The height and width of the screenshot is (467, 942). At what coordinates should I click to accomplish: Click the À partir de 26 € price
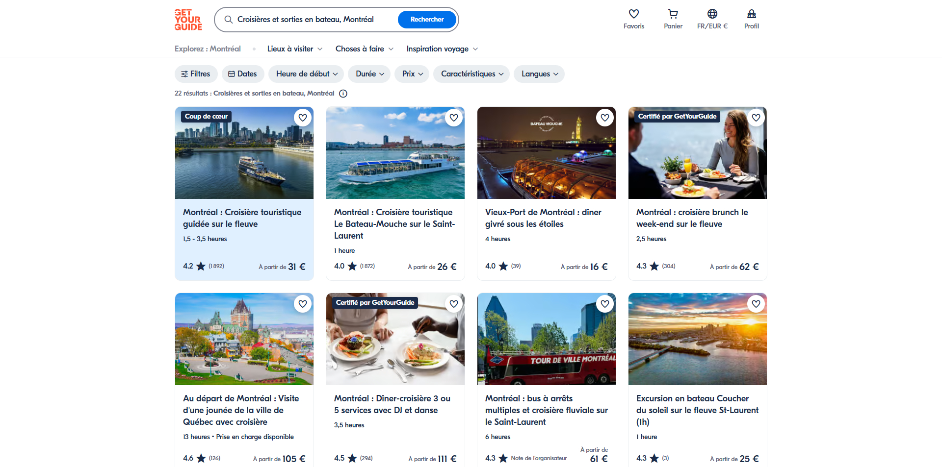pos(432,267)
